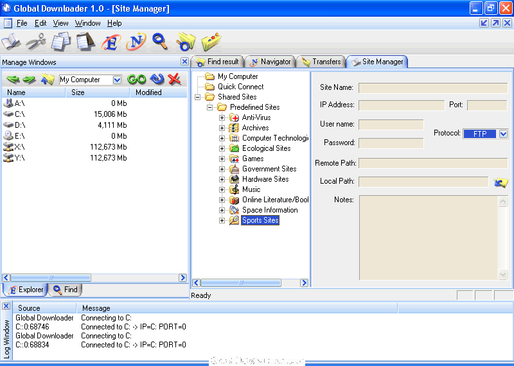Click the red X delete icon
Screen dimensions: 514x366
coord(174,79)
